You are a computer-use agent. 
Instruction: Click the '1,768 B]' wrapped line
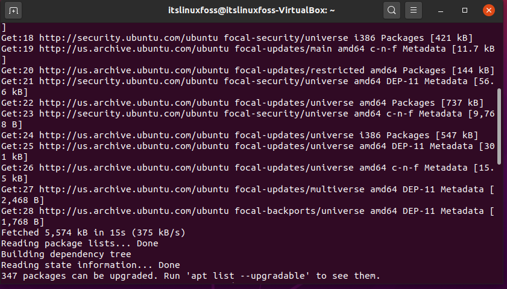tap(23, 222)
